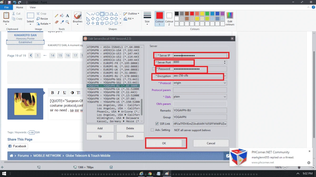Open the File menu
The image size is (316, 177).
tap(6, 7)
